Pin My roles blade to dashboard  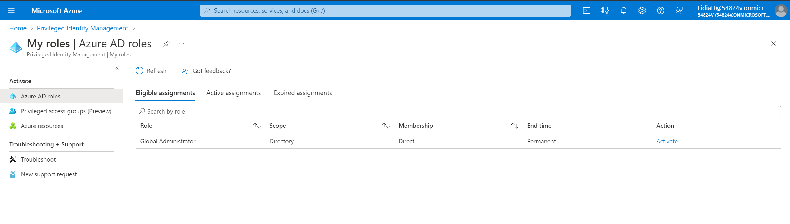tap(166, 44)
